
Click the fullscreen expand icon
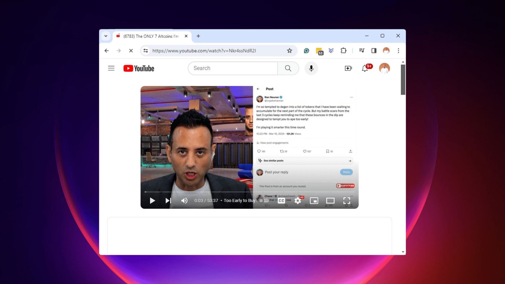click(346, 200)
